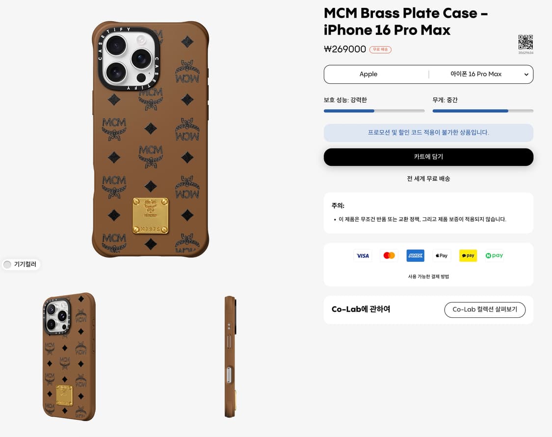Viewport: 552px width, 437px height.
Task: Click the dropdown chevron arrow
Action: 526,74
